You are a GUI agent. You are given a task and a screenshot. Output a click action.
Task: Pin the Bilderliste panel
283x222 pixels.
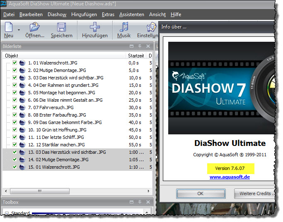pos(140,46)
